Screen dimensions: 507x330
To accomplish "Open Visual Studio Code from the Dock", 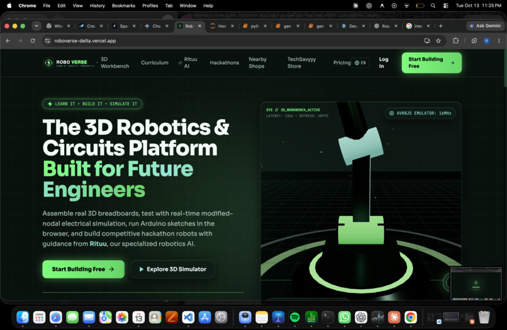I will 188,317.
